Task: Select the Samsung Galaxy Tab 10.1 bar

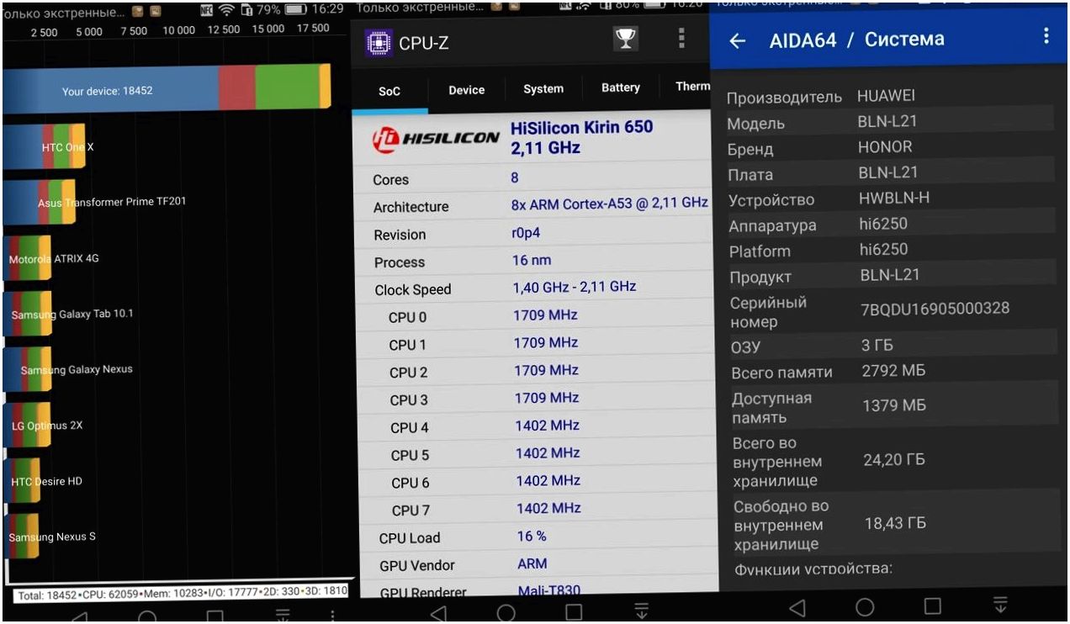Action: [28, 314]
